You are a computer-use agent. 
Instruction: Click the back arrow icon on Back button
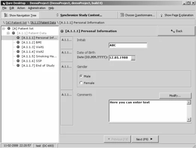pos(173,31)
